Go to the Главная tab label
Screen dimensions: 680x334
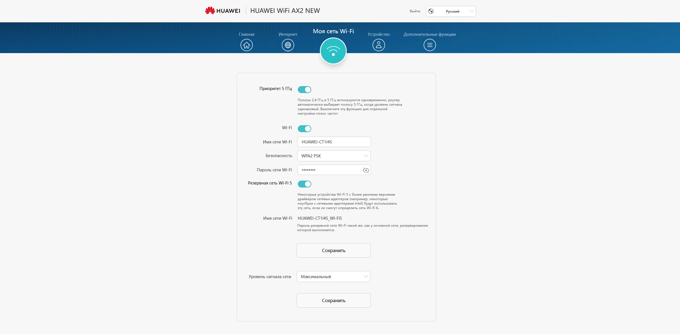pyautogui.click(x=246, y=34)
